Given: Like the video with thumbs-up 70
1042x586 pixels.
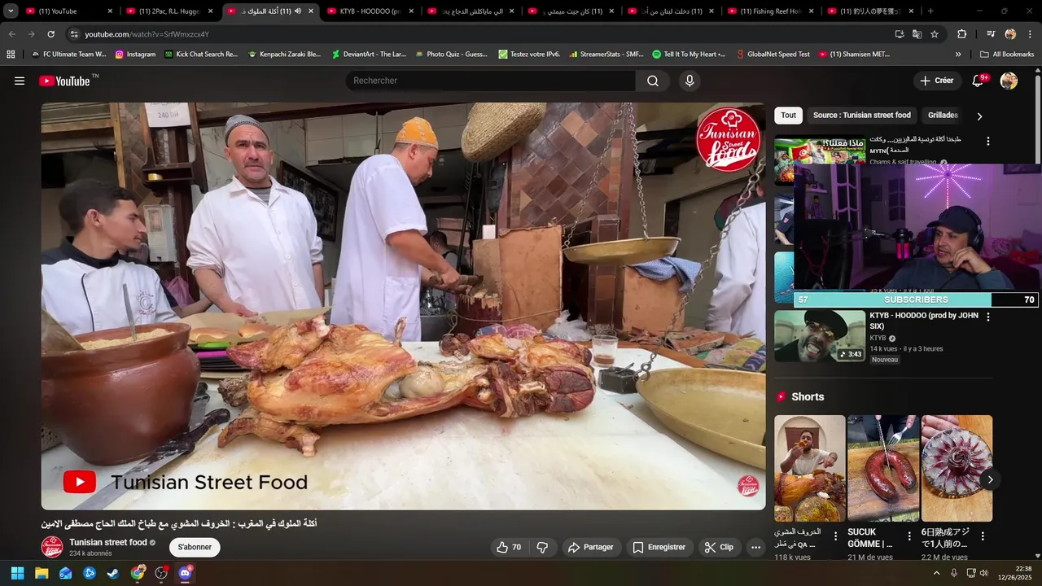Looking at the screenshot, I should click(x=509, y=547).
